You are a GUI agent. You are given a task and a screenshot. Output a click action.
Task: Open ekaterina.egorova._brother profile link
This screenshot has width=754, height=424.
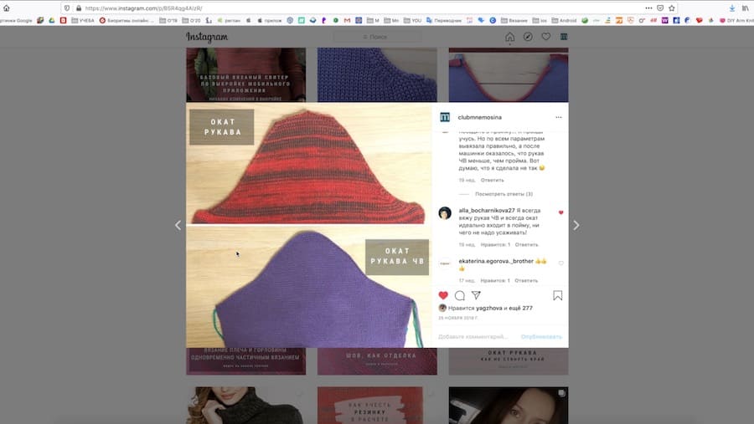coord(496,261)
